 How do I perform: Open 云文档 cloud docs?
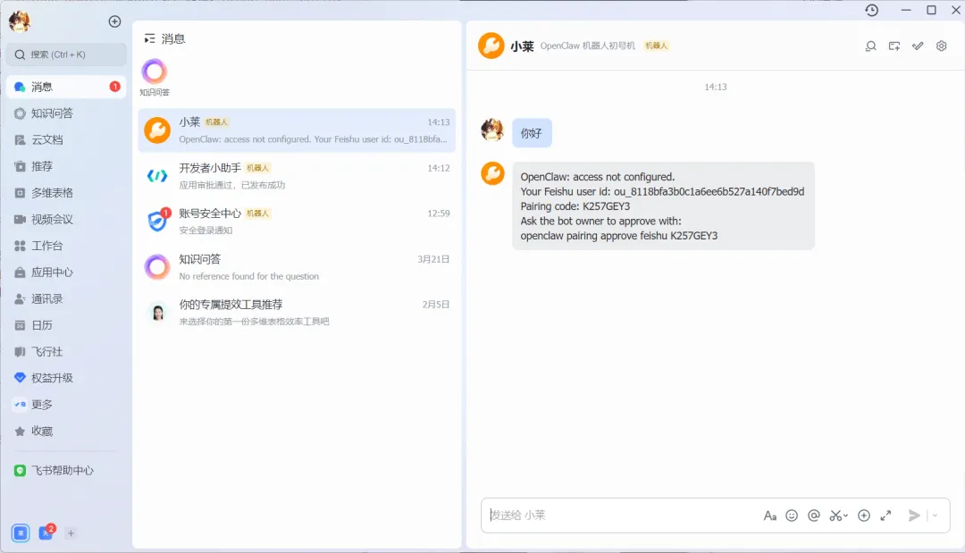point(66,139)
